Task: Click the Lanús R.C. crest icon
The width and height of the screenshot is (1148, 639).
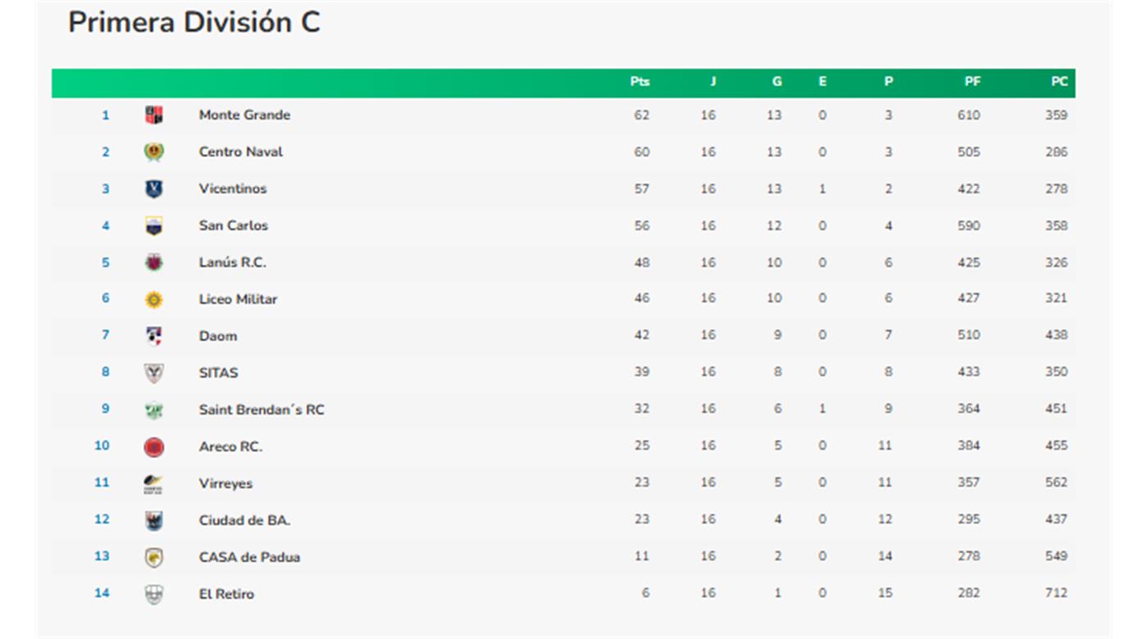Action: click(x=154, y=263)
